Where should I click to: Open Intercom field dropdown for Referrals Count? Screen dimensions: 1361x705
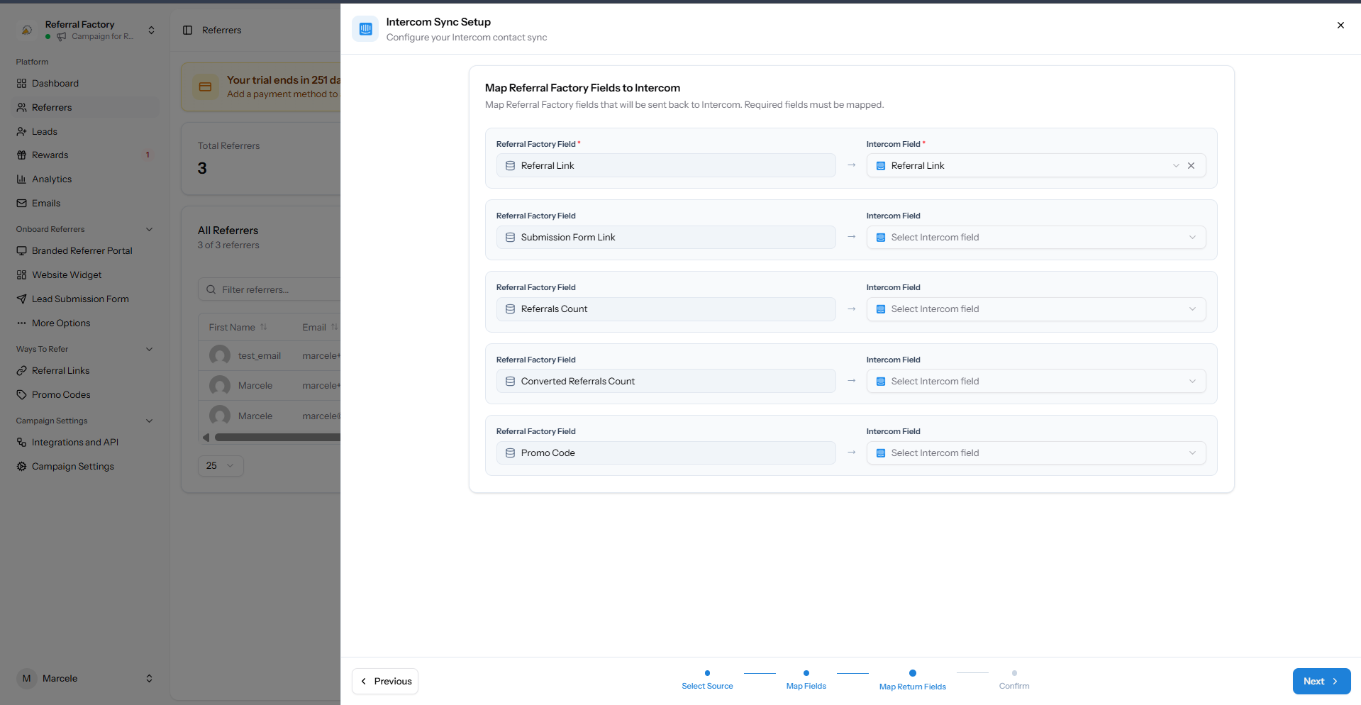click(x=1036, y=309)
